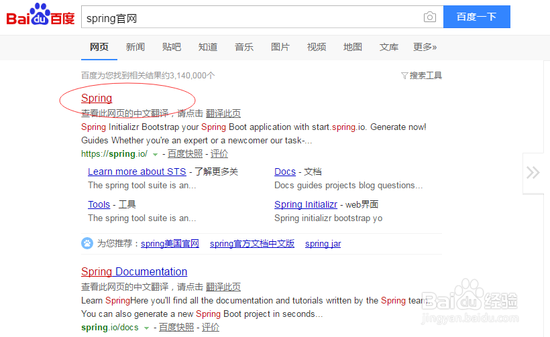Viewport: 550px width, 337px height.
Task: Open the Spring Initializr sublink
Action: coord(306,204)
